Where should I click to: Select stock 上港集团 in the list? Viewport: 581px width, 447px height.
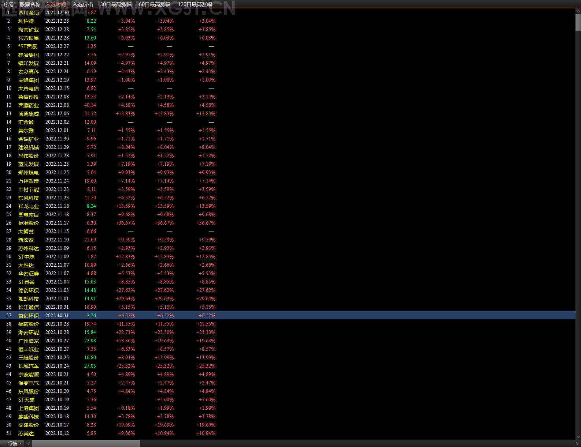[29, 408]
